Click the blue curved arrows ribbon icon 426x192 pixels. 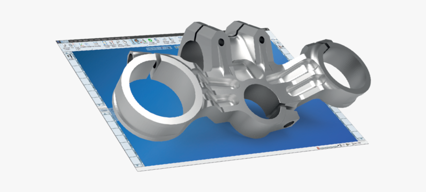pos(87,44)
